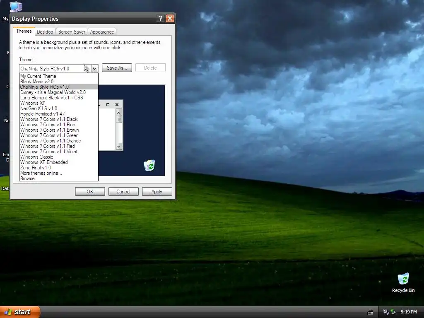Select Windows 7 Colors v1.1 Violet
Screen dimensions: 424x318
coord(59,152)
